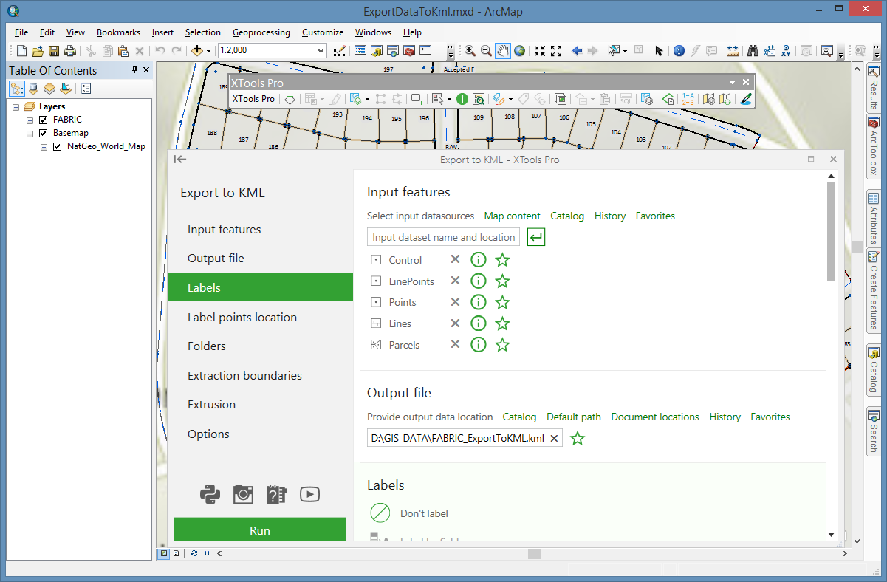Select the Zoom Out tool
Image resolution: width=887 pixels, height=582 pixels.
coord(486,51)
